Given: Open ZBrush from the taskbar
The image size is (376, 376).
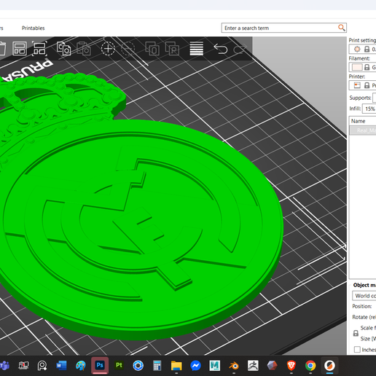Looking at the screenshot, I should (x=253, y=365).
